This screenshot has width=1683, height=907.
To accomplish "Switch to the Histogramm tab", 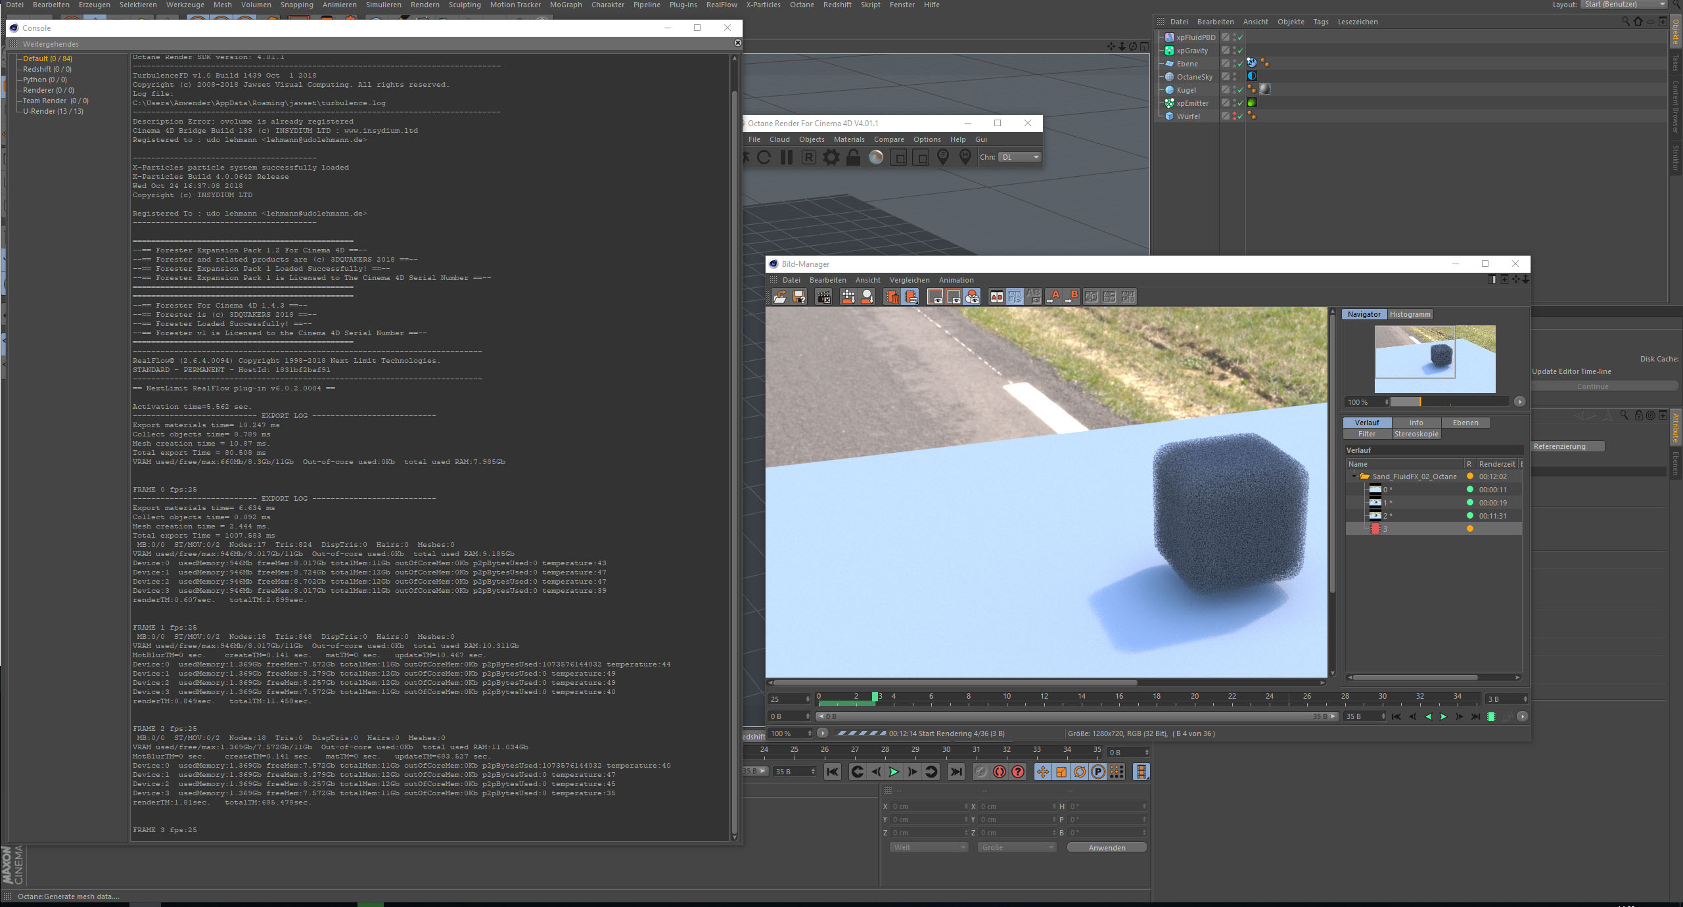I will click(1410, 314).
